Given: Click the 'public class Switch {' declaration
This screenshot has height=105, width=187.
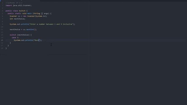Looking at the screenshot, I should pos(16,11).
